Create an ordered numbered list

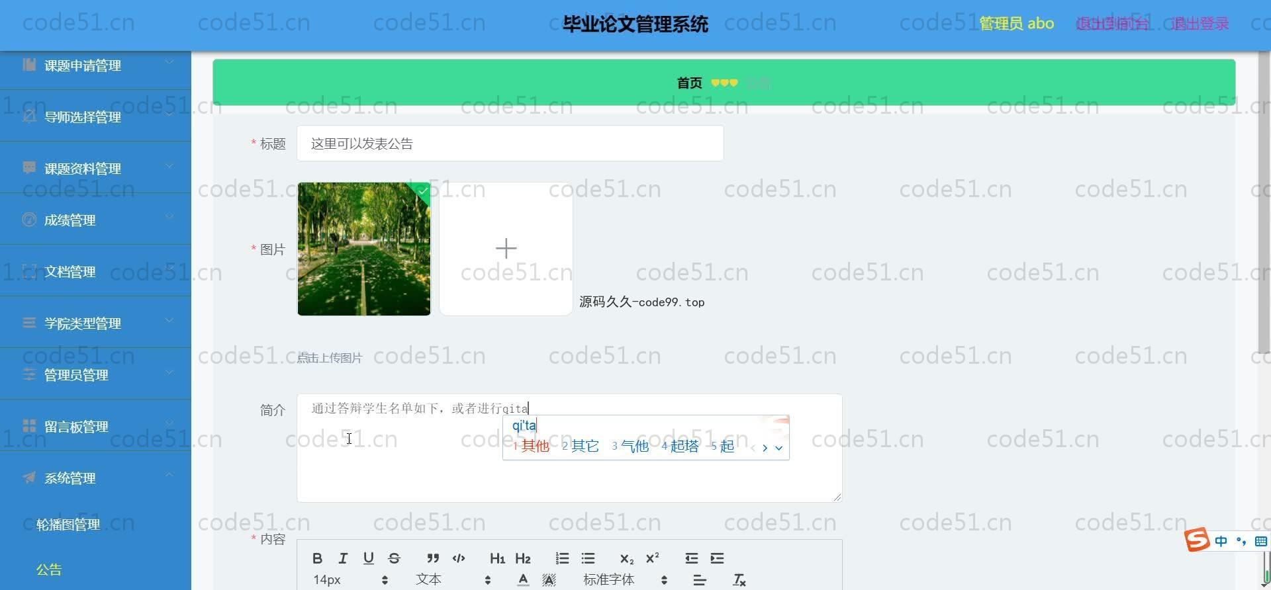562,558
